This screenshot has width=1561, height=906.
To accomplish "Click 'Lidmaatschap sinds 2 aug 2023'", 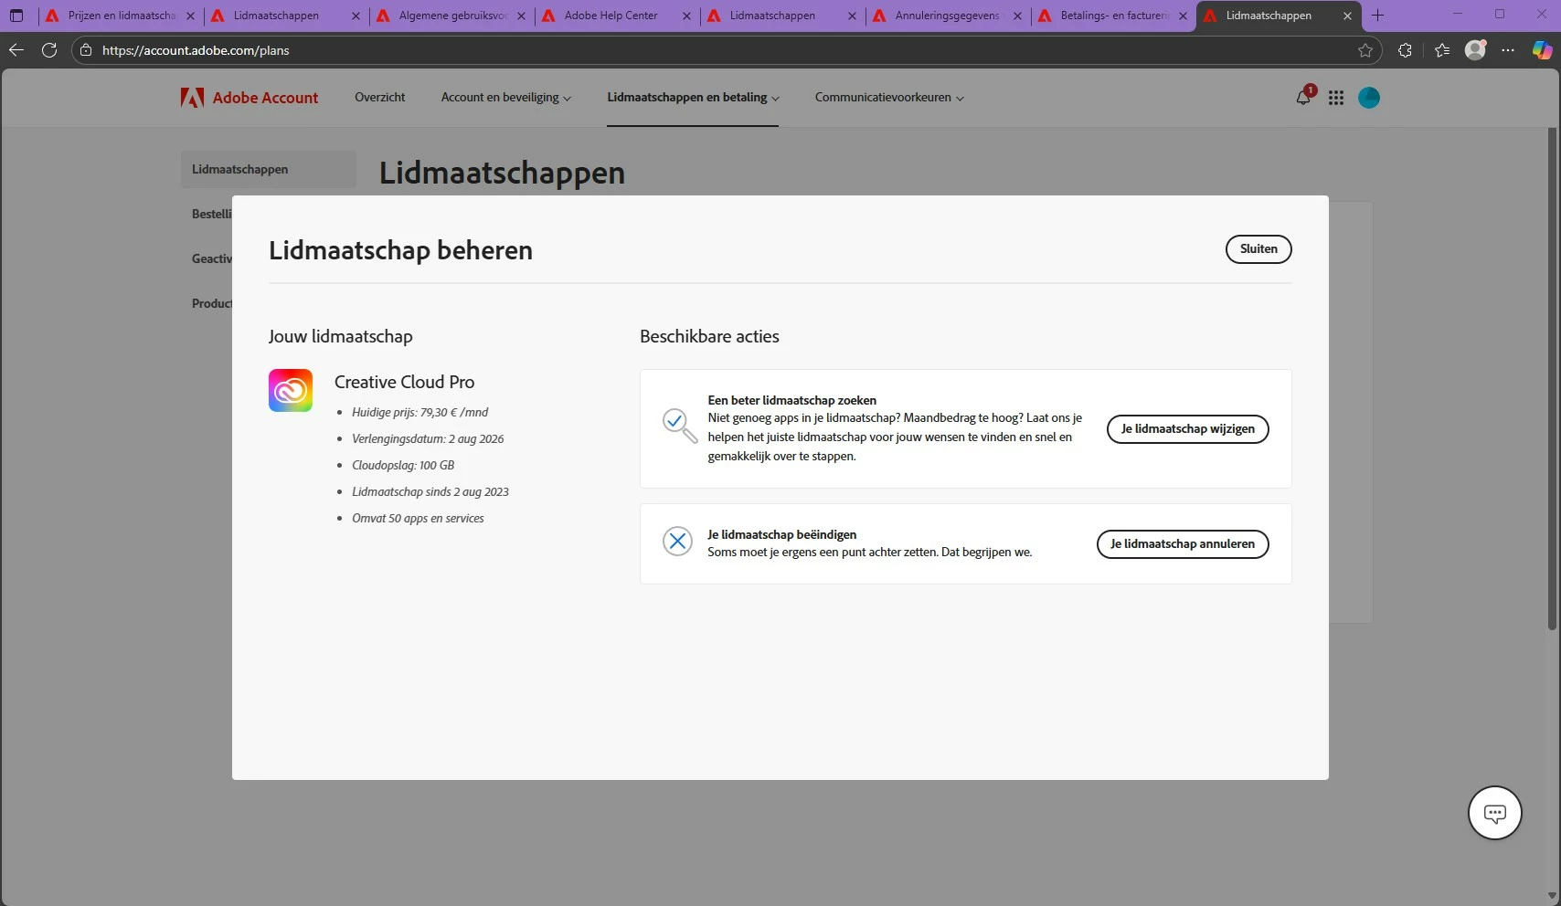I will [x=430, y=492].
